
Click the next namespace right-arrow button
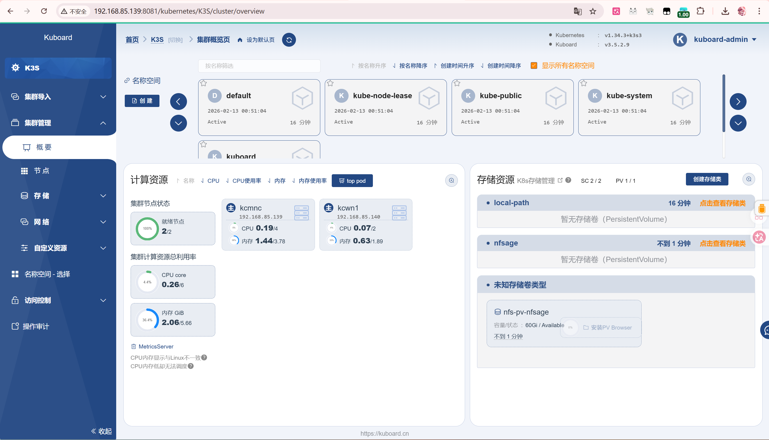coord(738,102)
